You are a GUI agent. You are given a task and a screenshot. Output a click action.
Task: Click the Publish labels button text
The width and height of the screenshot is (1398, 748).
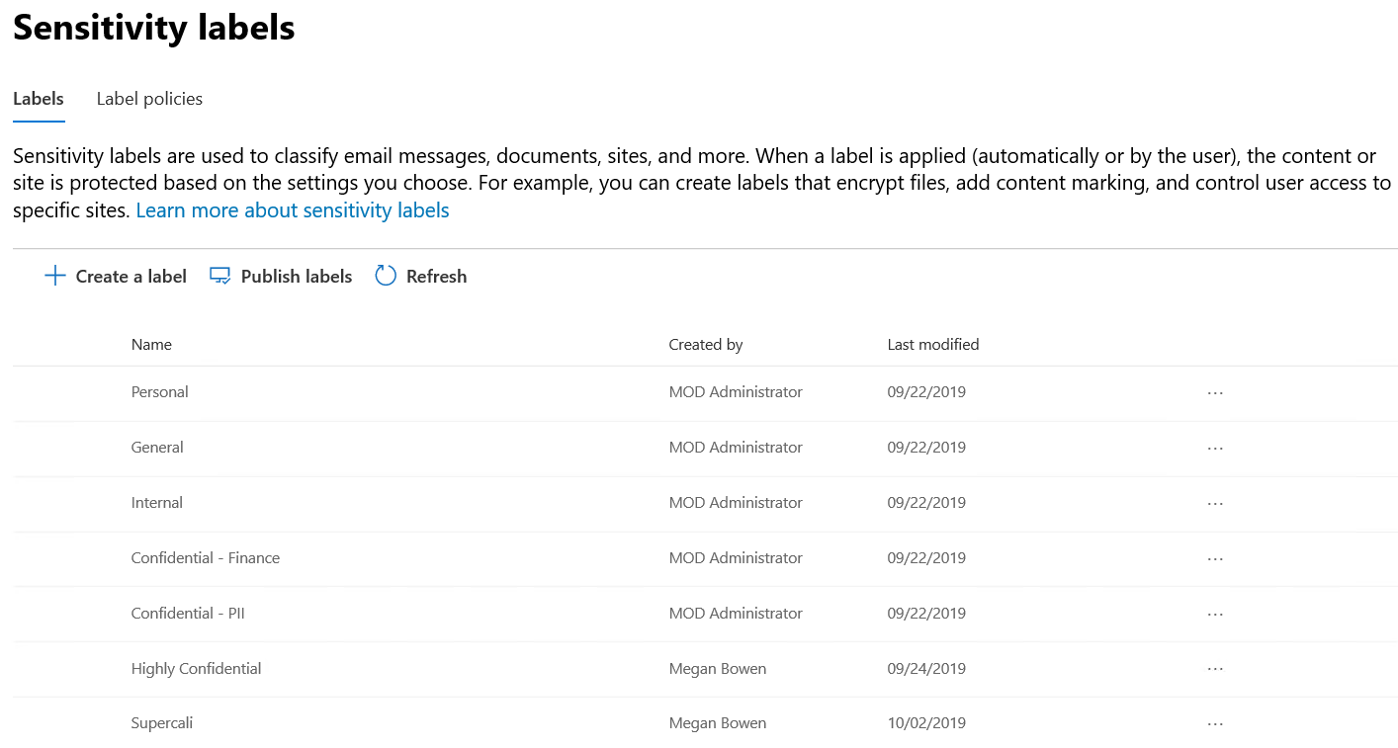tap(297, 277)
